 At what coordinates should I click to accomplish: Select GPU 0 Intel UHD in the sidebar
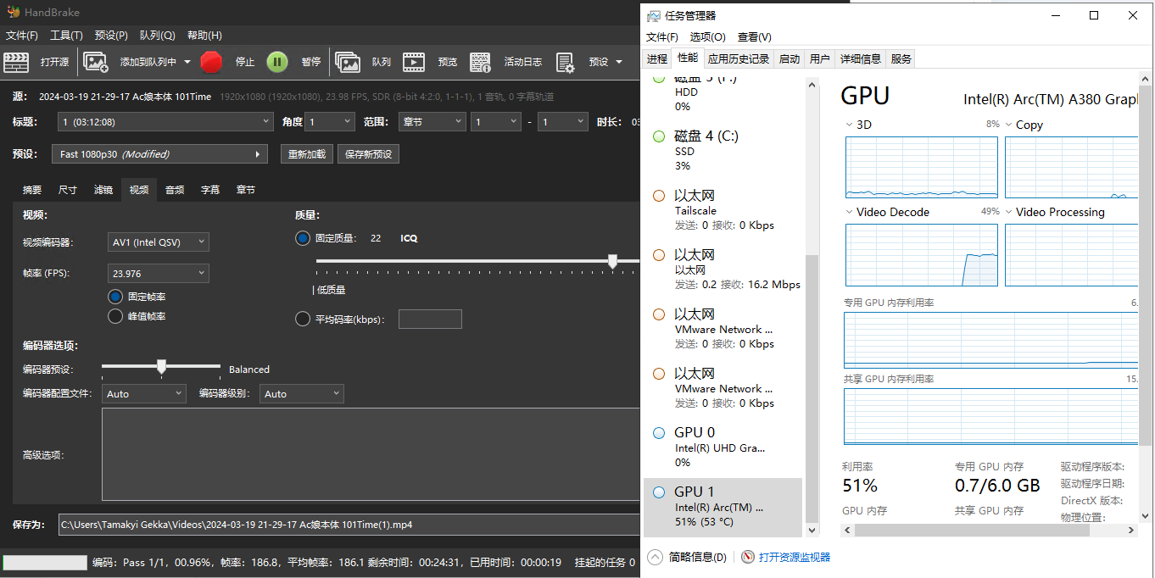coord(723,447)
